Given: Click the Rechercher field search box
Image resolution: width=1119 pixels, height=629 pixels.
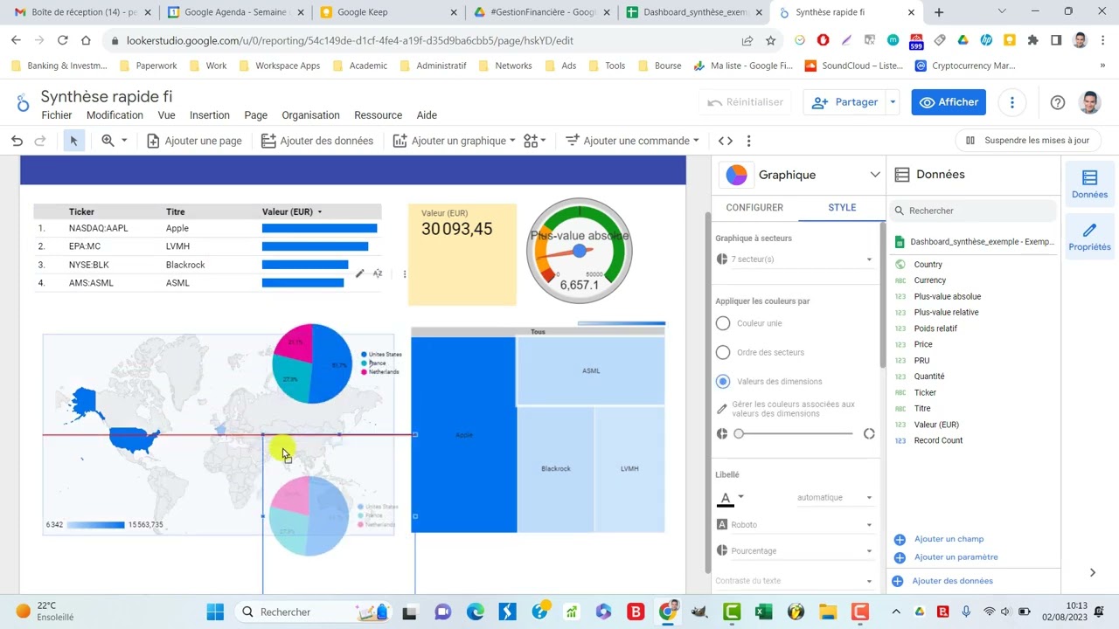Looking at the screenshot, I should click(973, 211).
